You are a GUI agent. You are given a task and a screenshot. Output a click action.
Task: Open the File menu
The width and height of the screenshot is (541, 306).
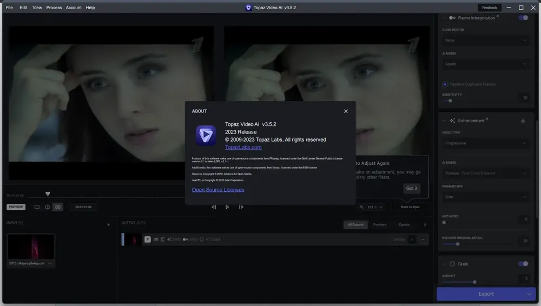click(x=9, y=8)
